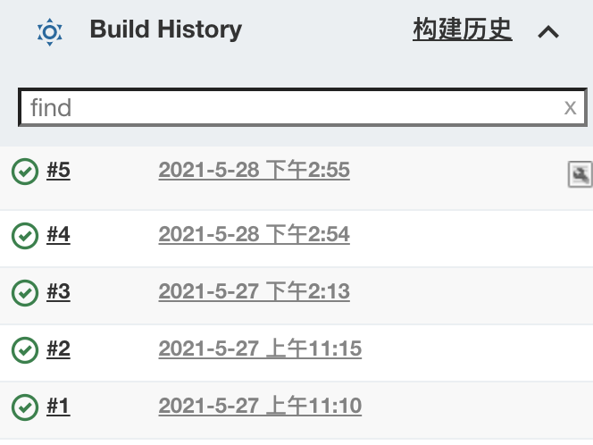Click the wrench icon beside build #5
The height and width of the screenshot is (445, 593).
(x=580, y=174)
